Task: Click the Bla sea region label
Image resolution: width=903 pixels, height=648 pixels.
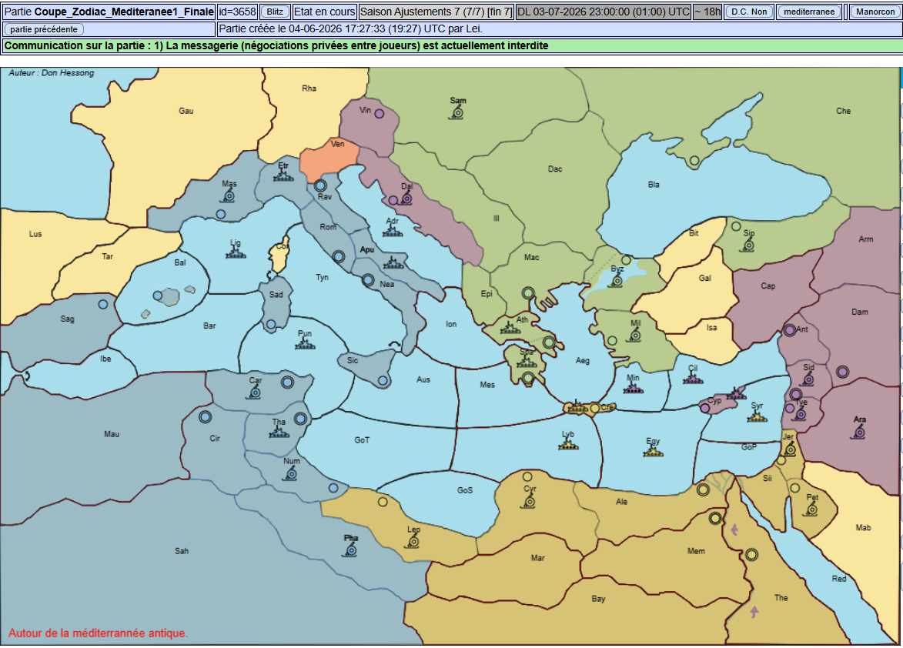Action: click(654, 185)
